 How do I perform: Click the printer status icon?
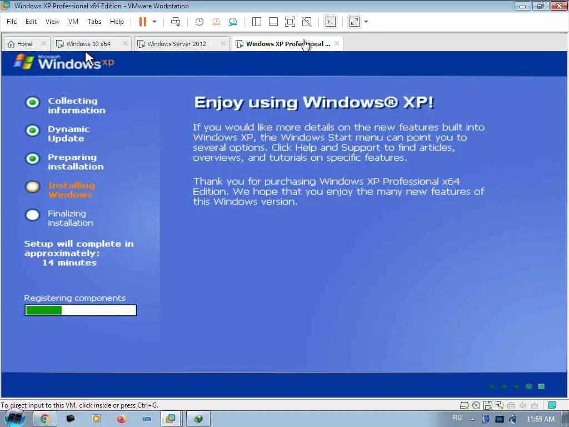[511, 405]
